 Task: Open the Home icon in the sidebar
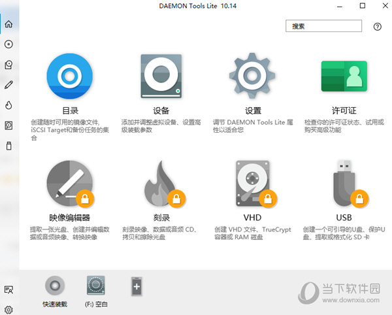point(8,24)
